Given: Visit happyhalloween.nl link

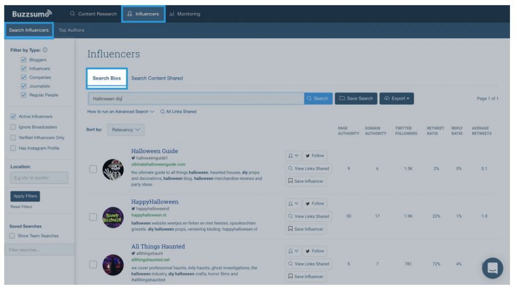Looking at the screenshot, I should point(149,215).
